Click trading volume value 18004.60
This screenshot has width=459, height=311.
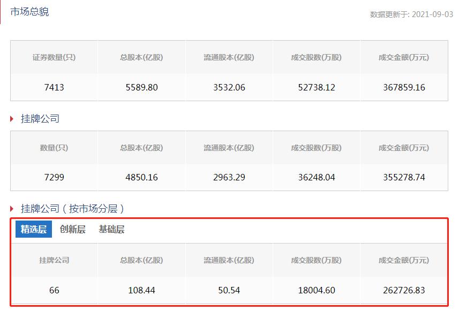(317, 290)
